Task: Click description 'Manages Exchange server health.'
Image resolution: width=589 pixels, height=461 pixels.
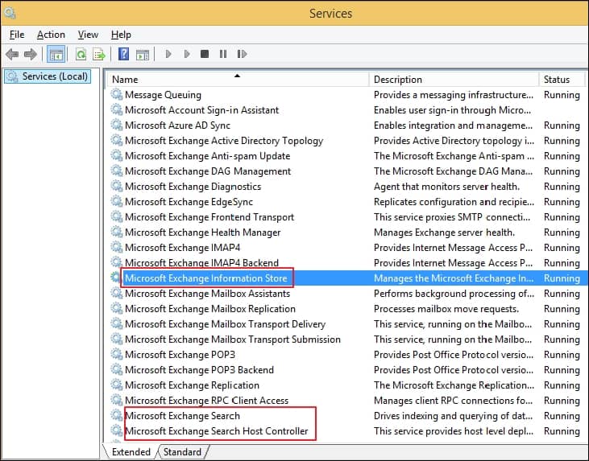Action: (x=445, y=233)
